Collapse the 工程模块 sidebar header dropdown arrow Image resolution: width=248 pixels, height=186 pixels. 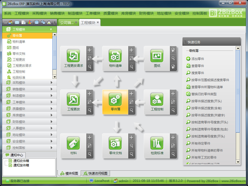click(x=51, y=29)
